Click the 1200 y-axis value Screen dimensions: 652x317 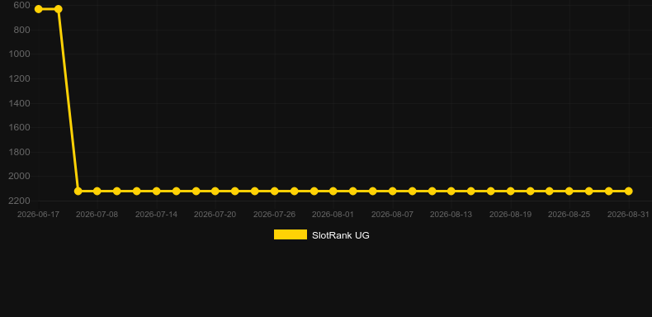(20, 78)
